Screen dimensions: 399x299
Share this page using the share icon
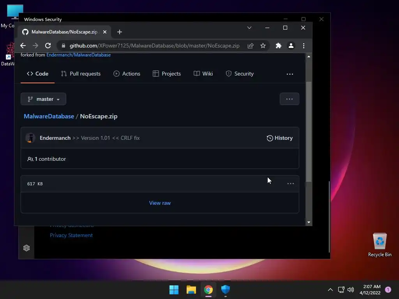click(x=251, y=46)
